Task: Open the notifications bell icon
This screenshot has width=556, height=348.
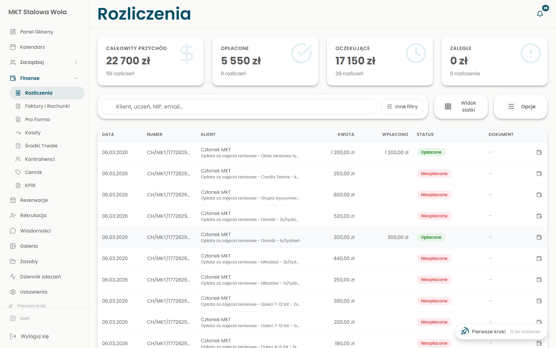Action: pos(540,14)
